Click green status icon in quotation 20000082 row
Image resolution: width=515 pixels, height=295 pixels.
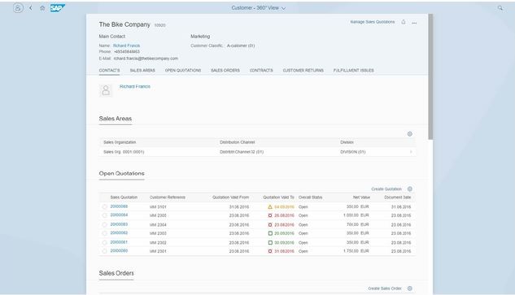click(270, 233)
